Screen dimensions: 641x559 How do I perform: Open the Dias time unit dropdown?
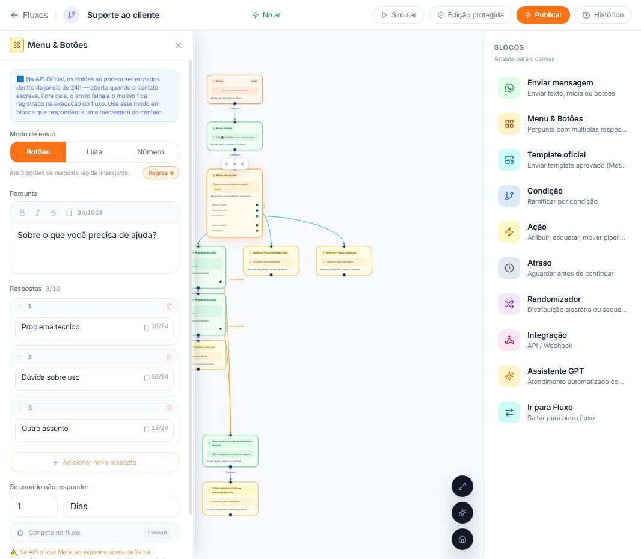(121, 506)
